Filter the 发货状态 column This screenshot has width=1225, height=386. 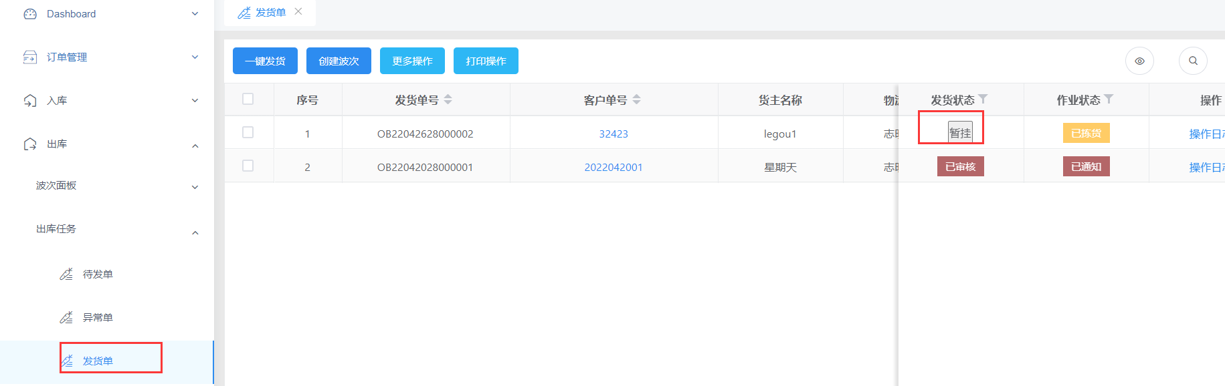983,99
